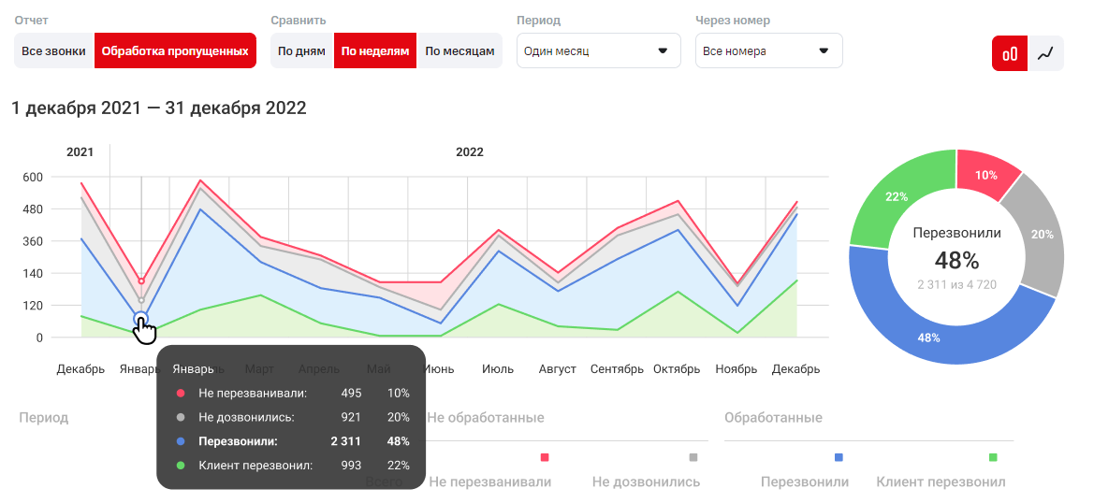
Task: Click blue square above Перезвонили column
Action: click(839, 457)
